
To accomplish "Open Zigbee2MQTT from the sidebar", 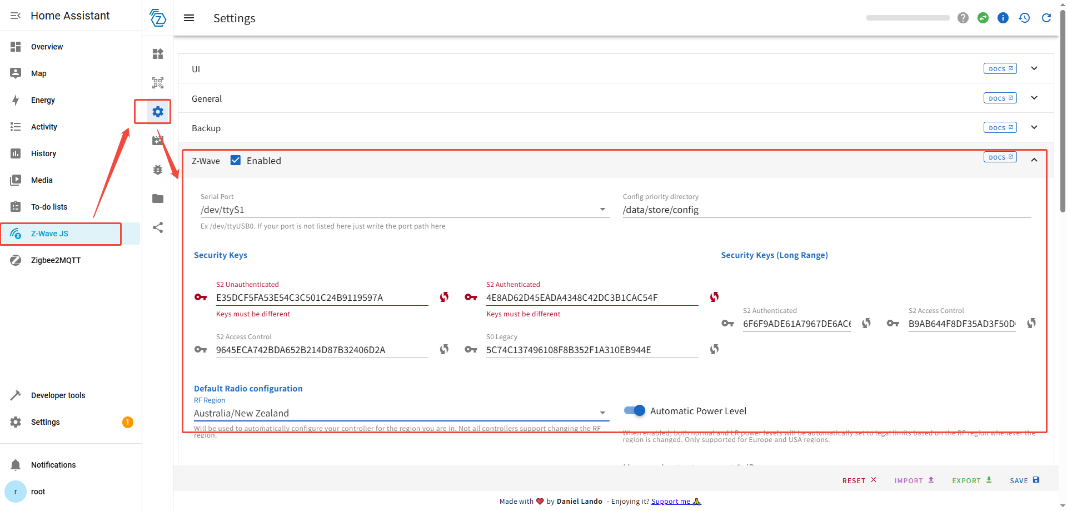I will click(56, 260).
